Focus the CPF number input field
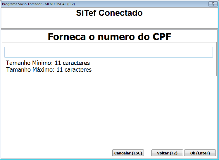 pyautogui.click(x=108, y=52)
